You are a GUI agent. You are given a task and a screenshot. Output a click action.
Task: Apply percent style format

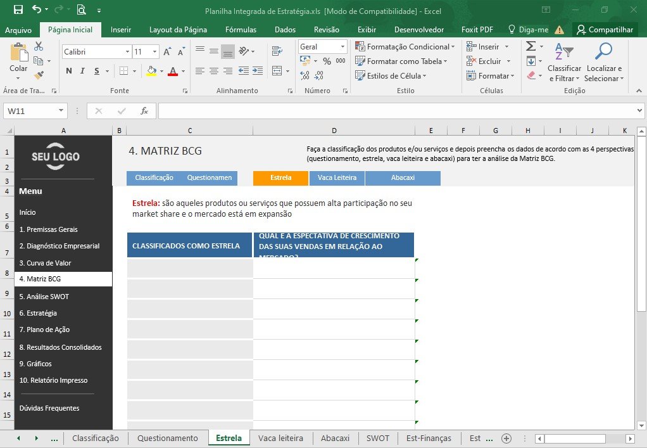327,61
